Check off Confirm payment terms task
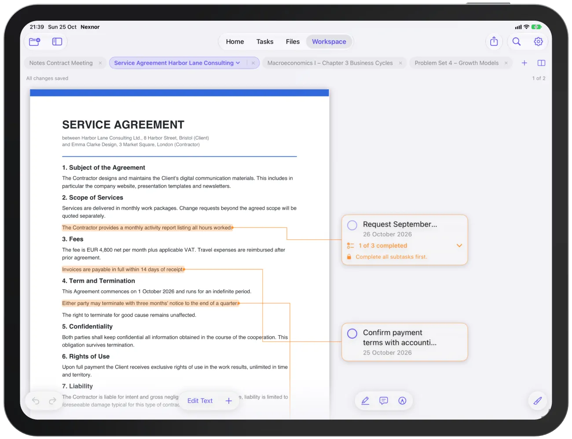 352,333
